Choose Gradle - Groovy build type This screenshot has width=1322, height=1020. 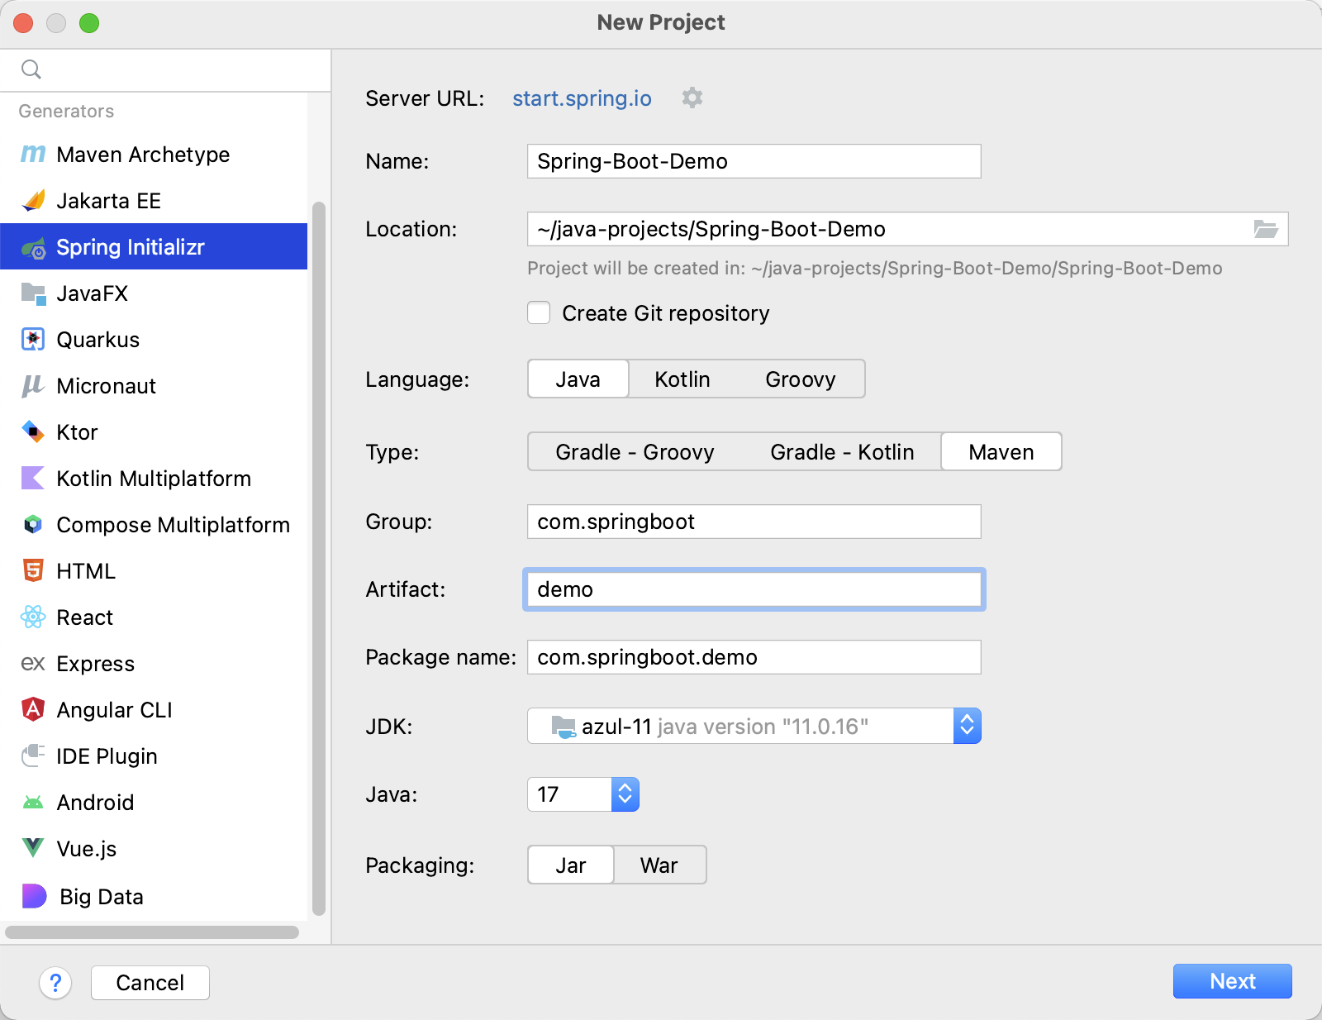[x=635, y=452]
